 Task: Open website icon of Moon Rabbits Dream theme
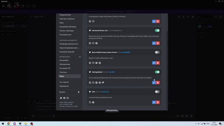pos(90,63)
